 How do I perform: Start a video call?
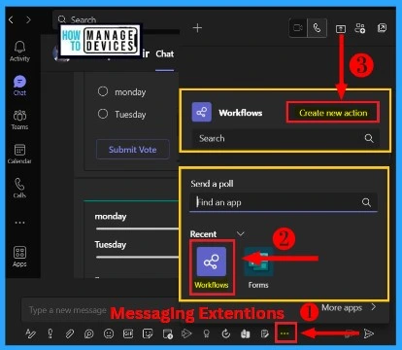tap(298, 28)
